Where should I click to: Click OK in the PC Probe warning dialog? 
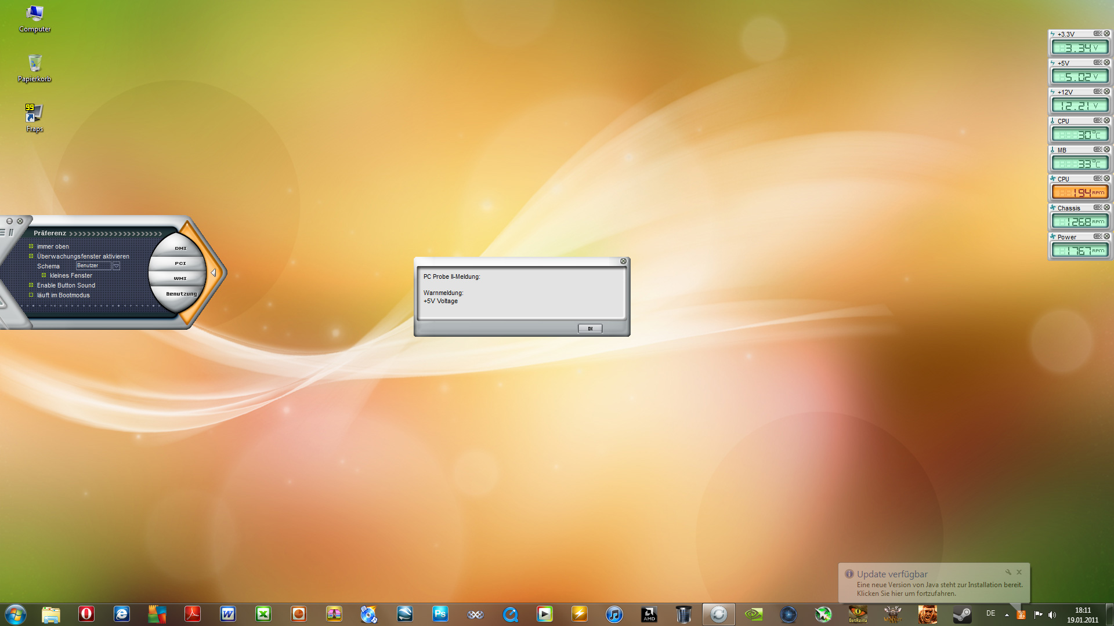590,329
